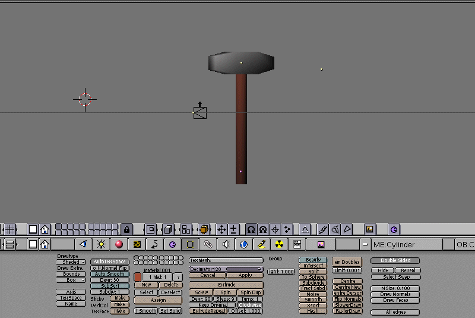Enable the Double Sided toggle

pos(395,260)
